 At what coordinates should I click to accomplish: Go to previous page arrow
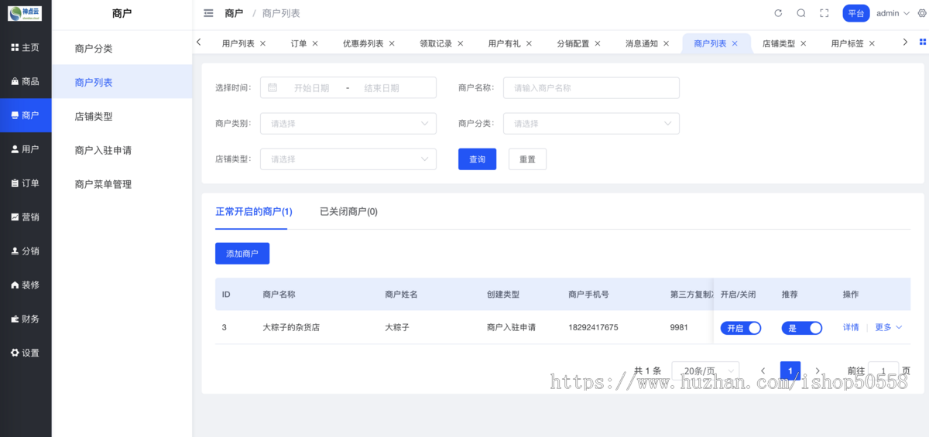763,371
